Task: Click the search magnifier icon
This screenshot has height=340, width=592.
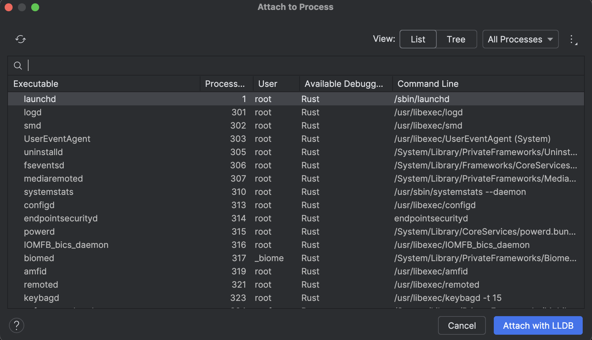Action: point(18,65)
